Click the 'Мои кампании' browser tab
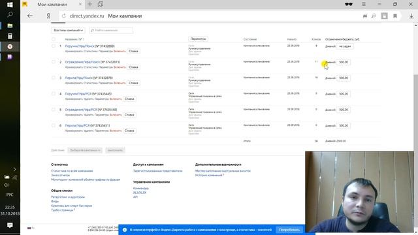Viewport: 418px width, 235px height. [52, 5]
